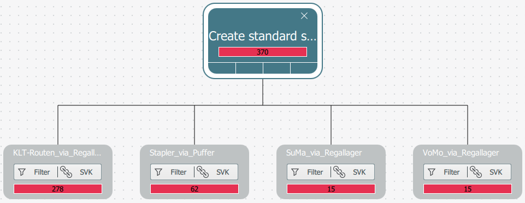The image size is (525, 203).
Task: Select the red 370 bar in top node
Action: coord(263,52)
